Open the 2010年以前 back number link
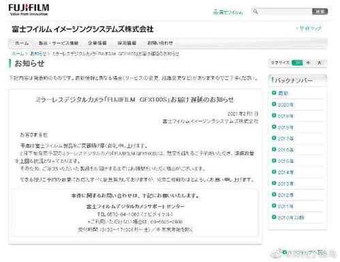 pyautogui.click(x=291, y=218)
